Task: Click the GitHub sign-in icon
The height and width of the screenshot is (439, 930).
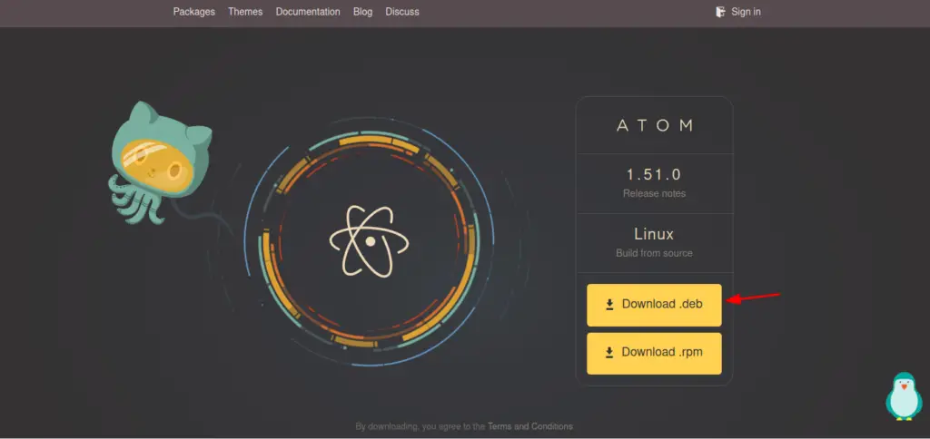Action: click(720, 12)
